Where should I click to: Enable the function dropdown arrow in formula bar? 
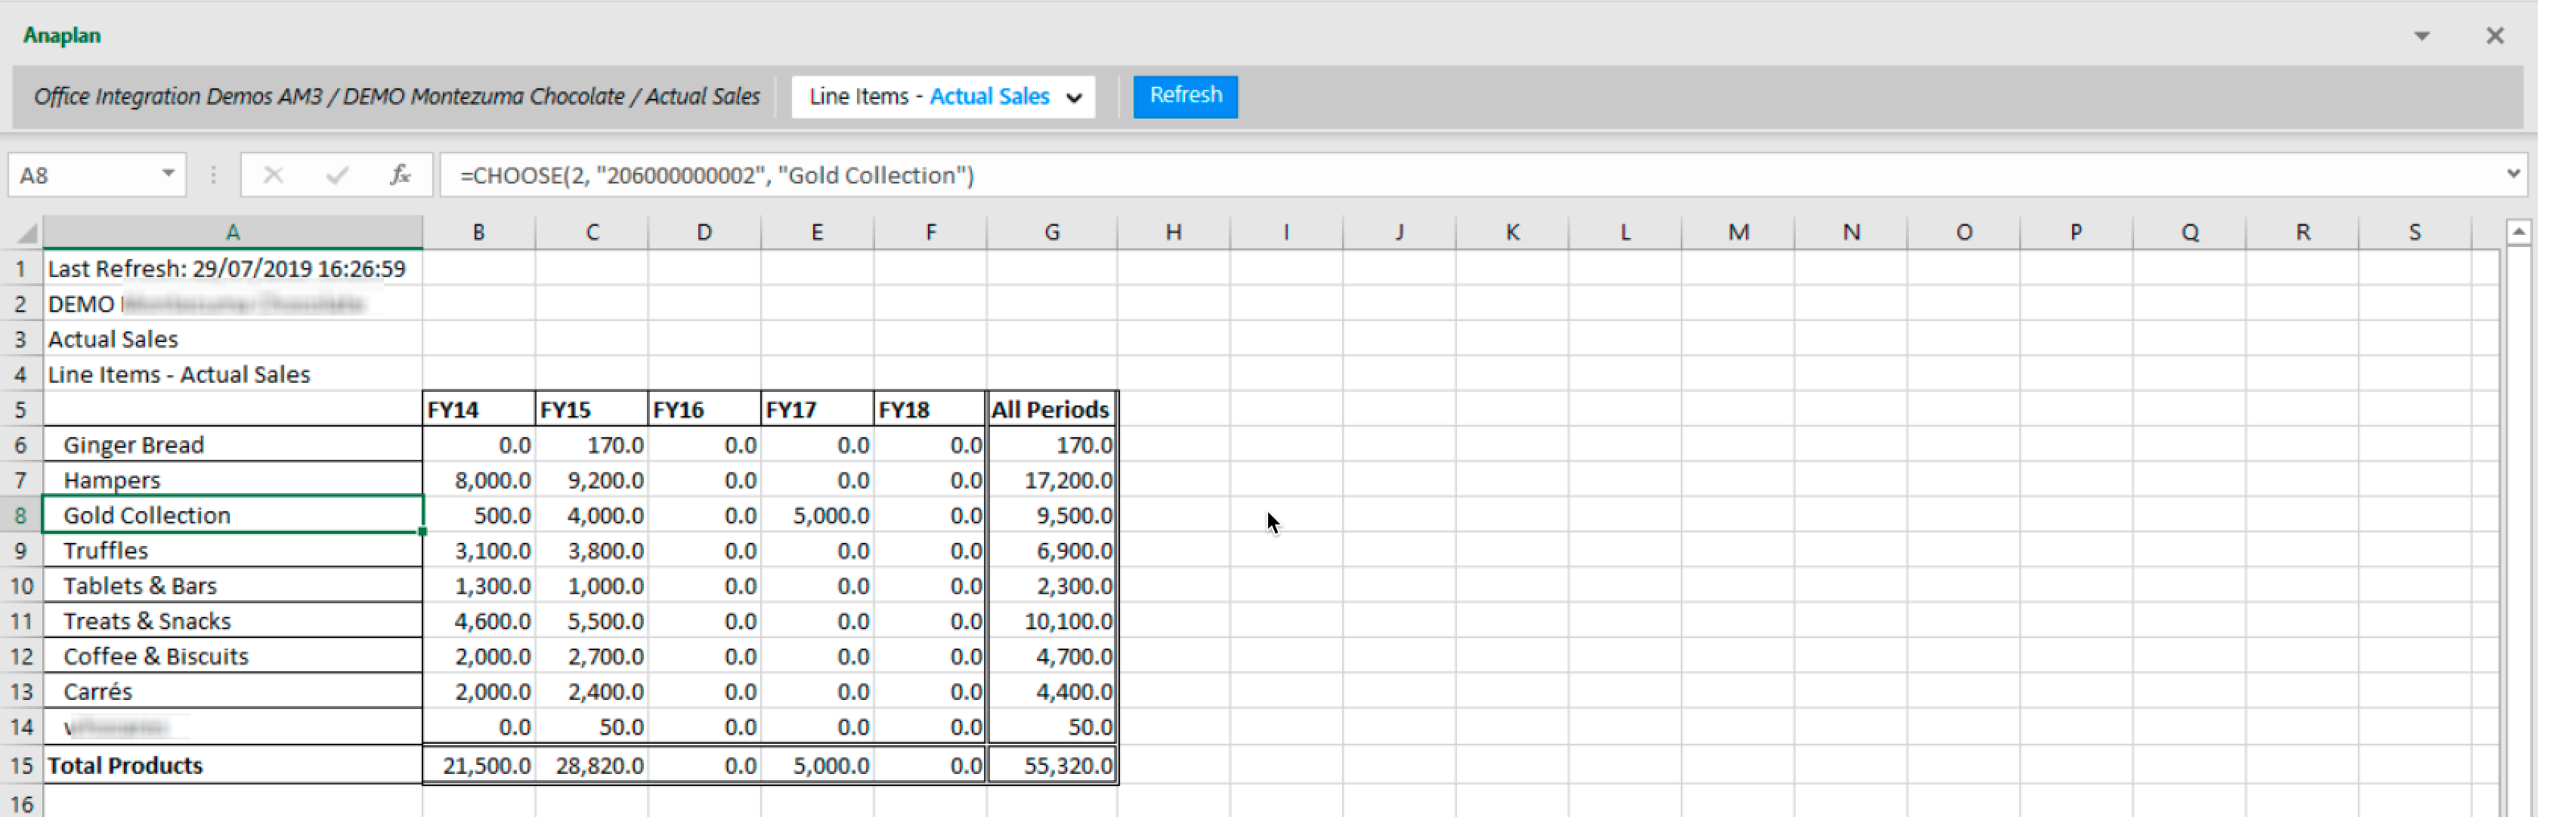tap(164, 175)
